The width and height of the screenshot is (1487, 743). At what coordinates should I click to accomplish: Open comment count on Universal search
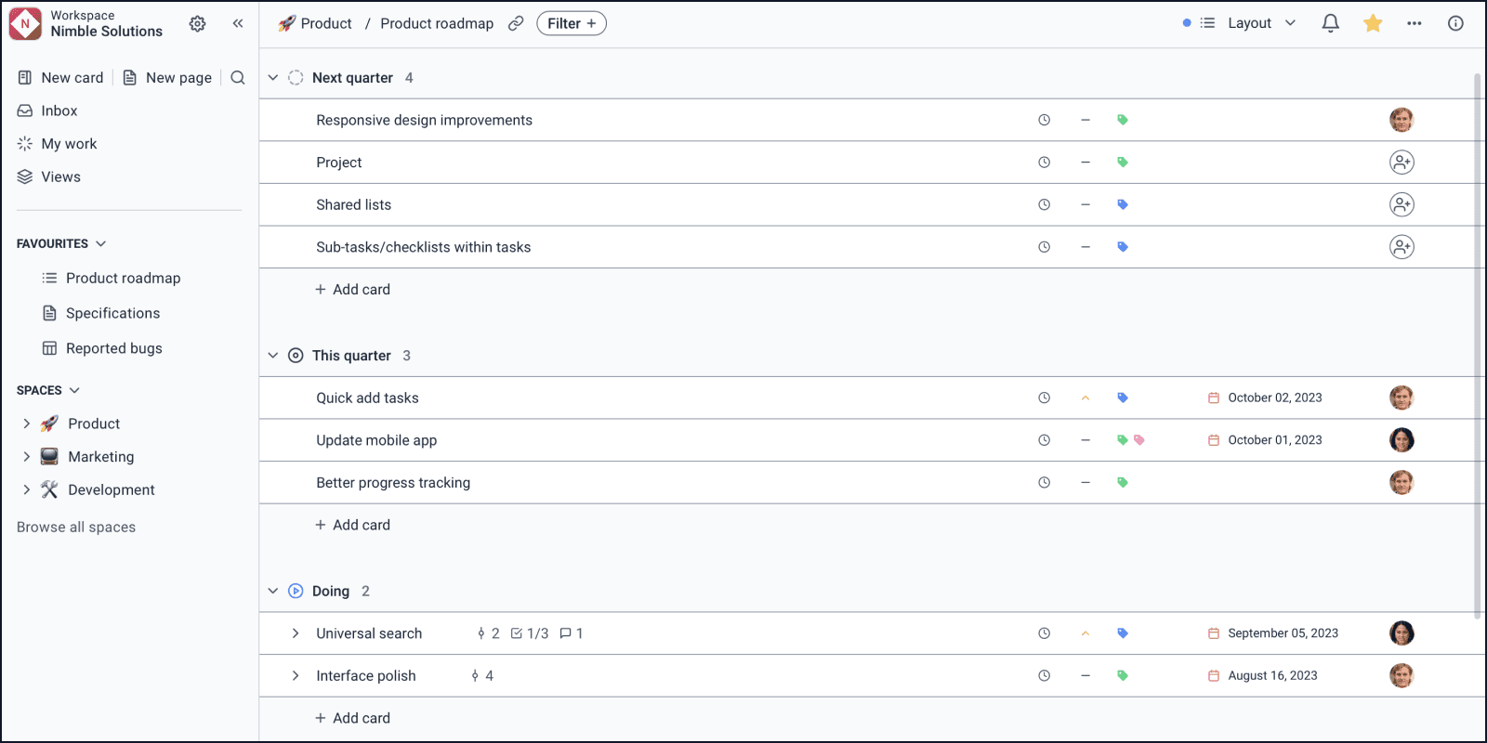[x=572, y=633]
